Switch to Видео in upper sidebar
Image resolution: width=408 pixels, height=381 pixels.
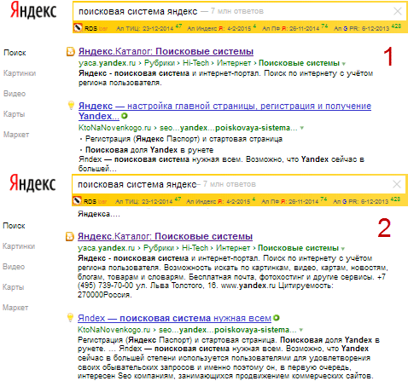pos(15,94)
